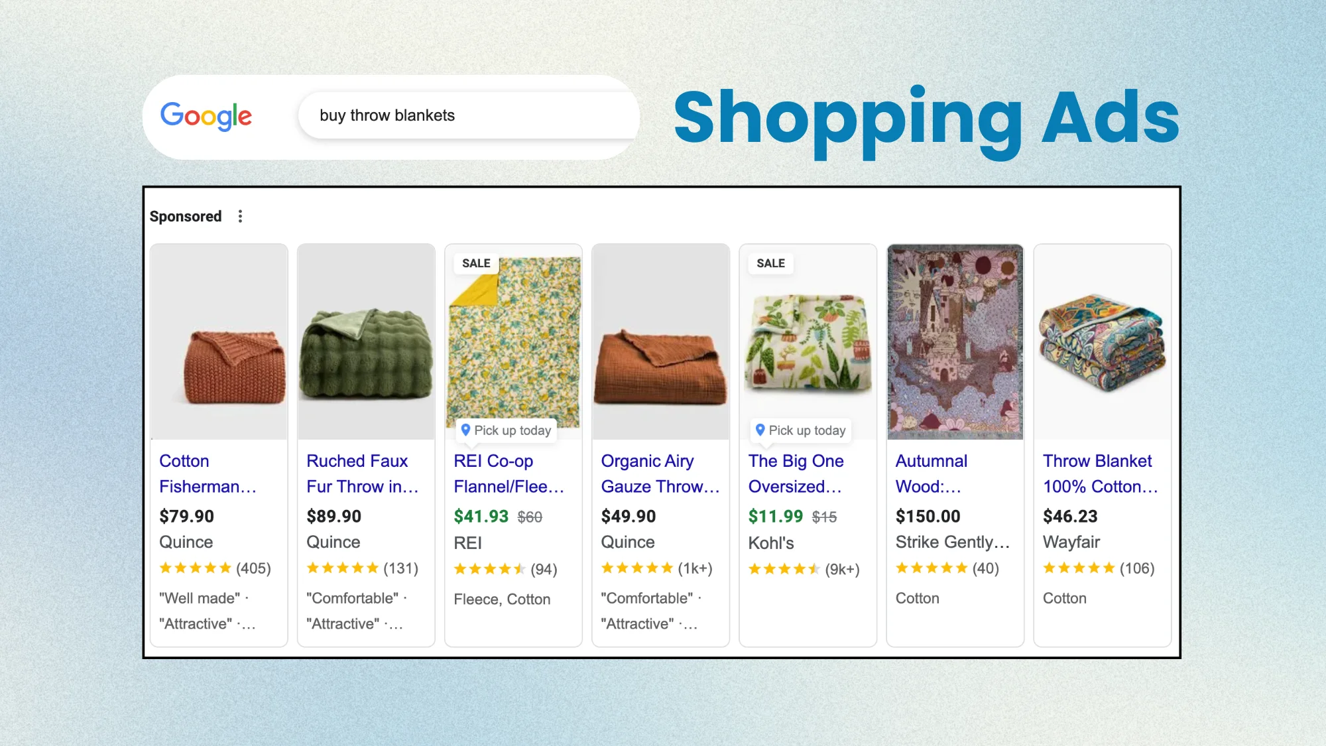Select the green faux fur throw image
This screenshot has width=1326, height=746.
click(x=366, y=342)
